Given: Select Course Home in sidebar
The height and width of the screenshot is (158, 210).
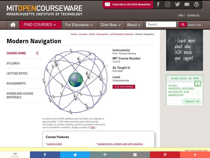Looking at the screenshot, I should coord(16,53).
